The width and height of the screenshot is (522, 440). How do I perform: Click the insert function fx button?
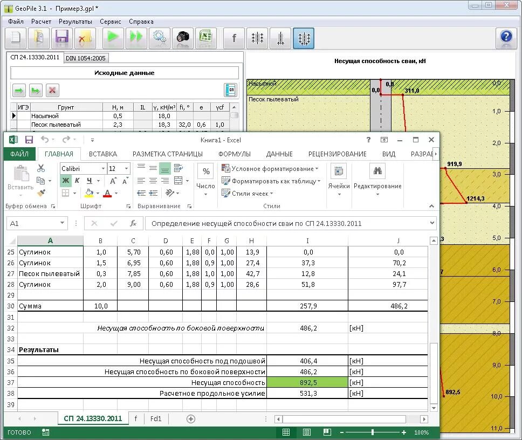coord(133,223)
